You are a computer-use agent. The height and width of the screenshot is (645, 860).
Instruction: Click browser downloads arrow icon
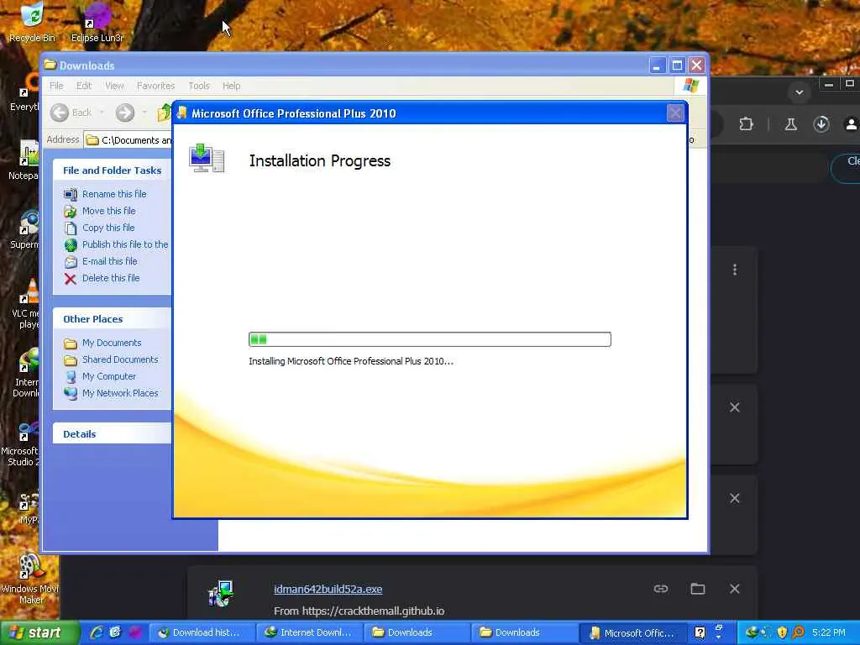(x=821, y=124)
